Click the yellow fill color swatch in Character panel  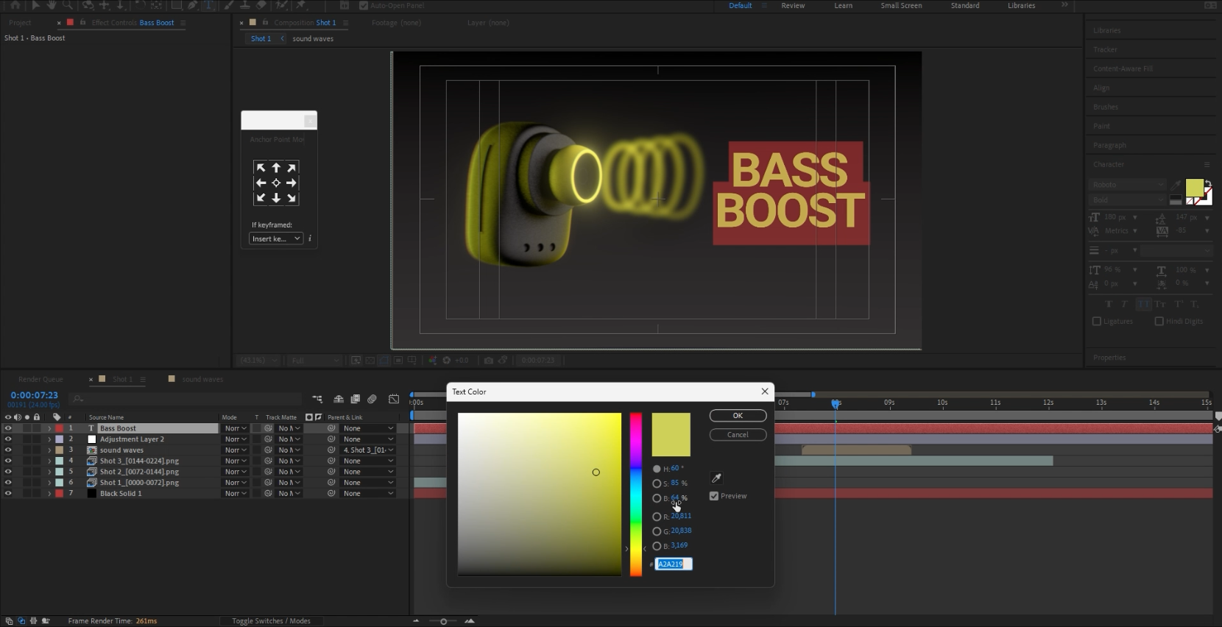coord(1194,188)
